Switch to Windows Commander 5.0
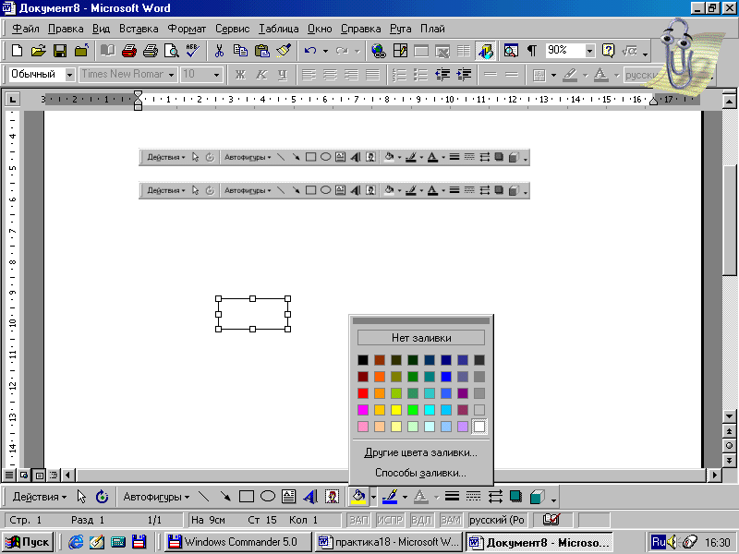 (x=238, y=542)
